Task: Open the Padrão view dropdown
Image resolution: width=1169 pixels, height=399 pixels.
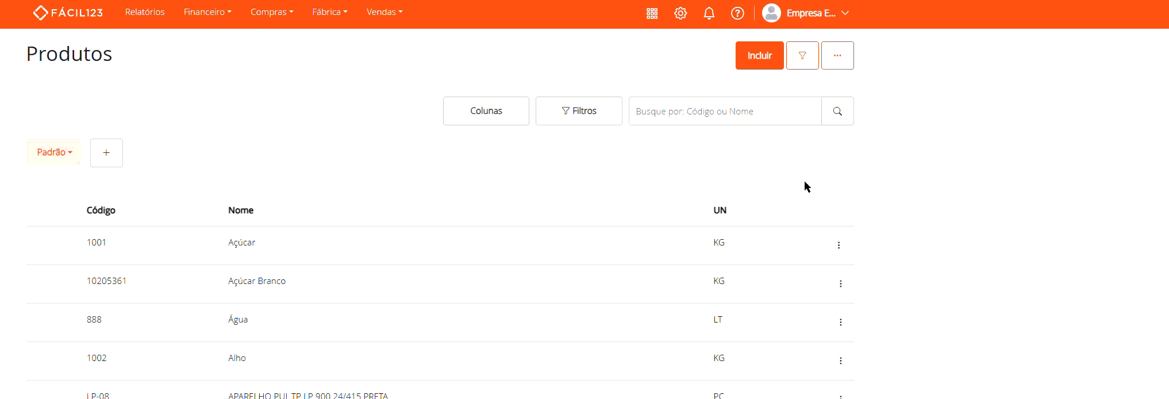Action: pyautogui.click(x=55, y=152)
